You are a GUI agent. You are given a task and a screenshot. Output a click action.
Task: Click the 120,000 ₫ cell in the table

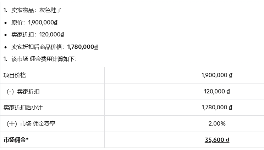coord(217,91)
